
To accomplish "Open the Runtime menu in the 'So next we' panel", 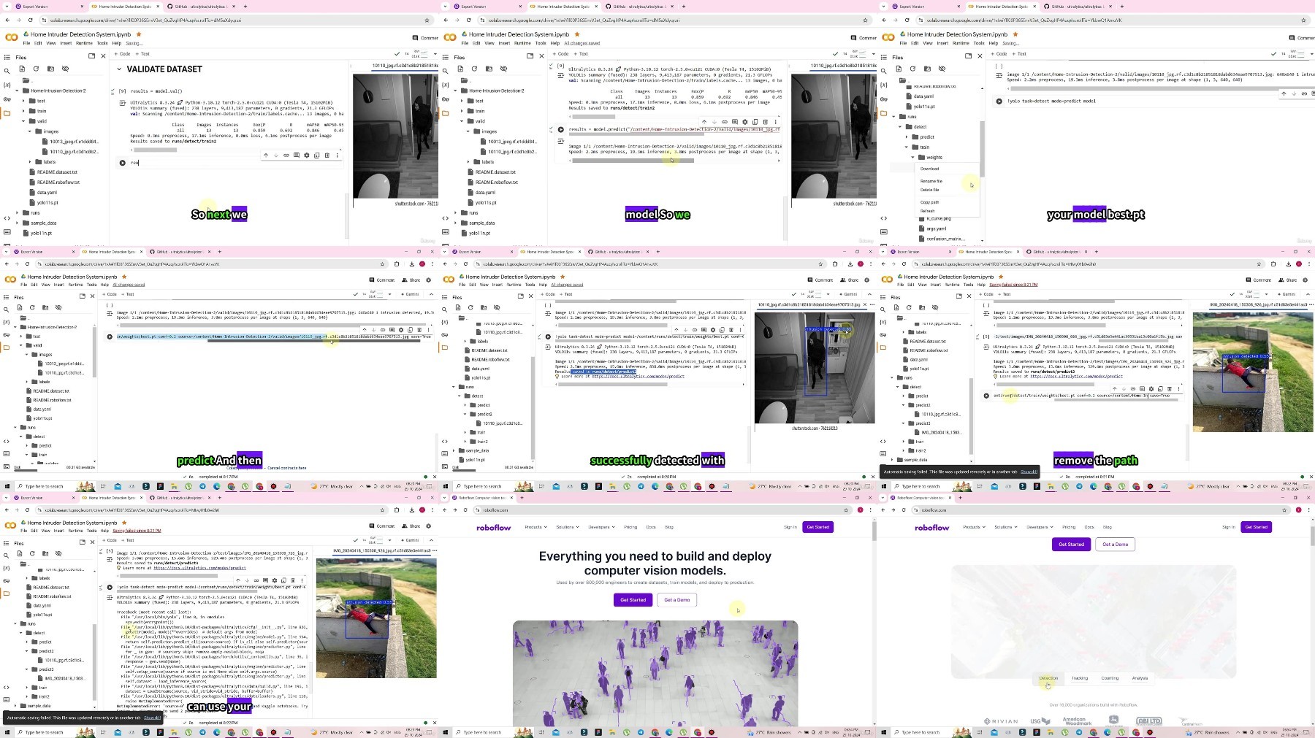I will 85,43.
